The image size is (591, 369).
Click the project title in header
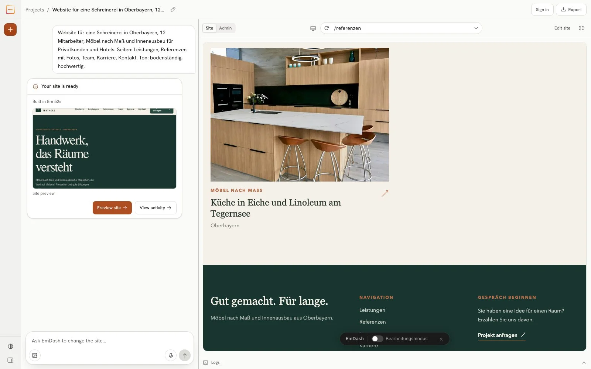(x=108, y=10)
